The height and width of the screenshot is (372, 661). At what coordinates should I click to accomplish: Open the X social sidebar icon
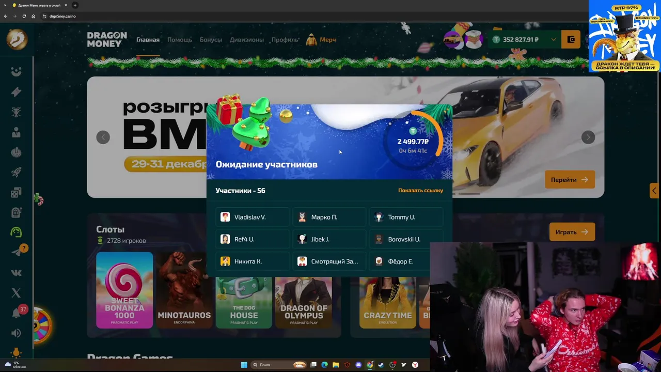[16, 293]
